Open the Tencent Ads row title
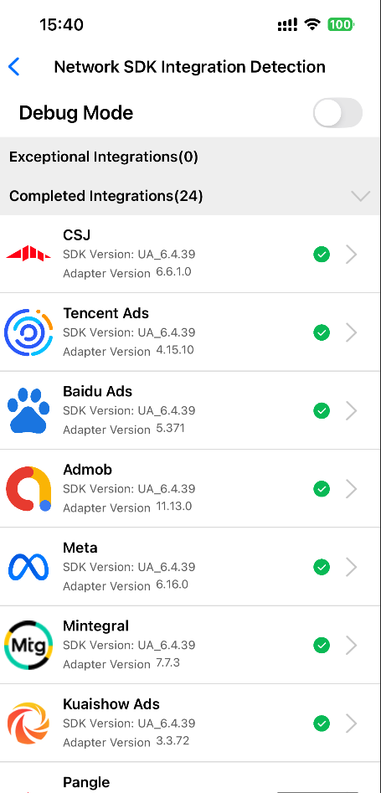Image resolution: width=381 pixels, height=793 pixels. point(106,313)
